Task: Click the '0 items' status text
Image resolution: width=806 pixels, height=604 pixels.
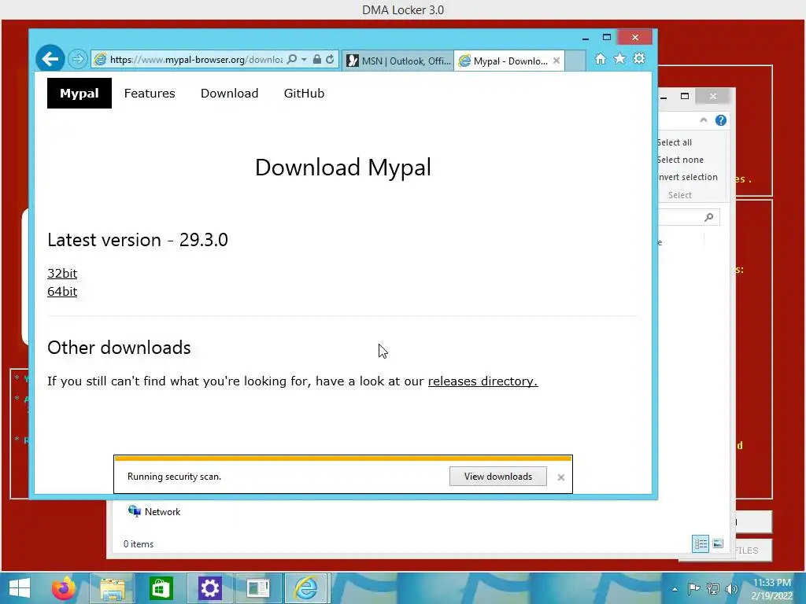Action: coord(139,544)
